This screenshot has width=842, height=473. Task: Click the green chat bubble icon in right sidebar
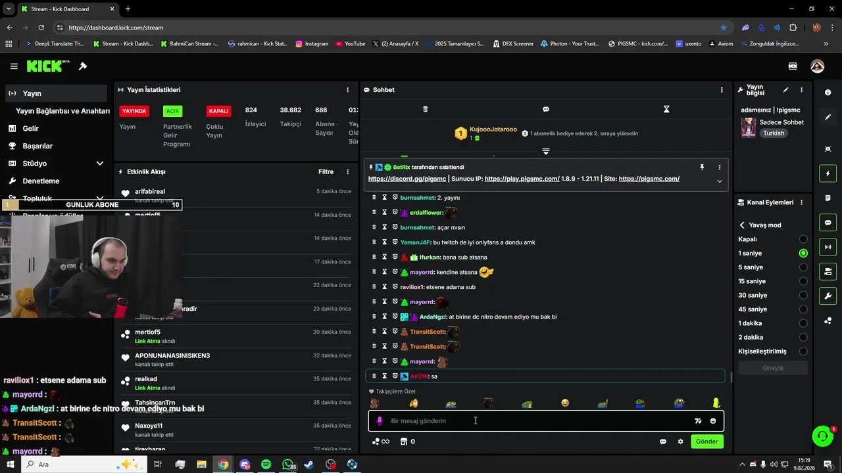828,223
